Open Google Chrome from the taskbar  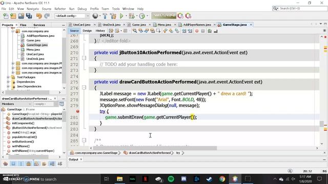pyautogui.click(x=222, y=179)
